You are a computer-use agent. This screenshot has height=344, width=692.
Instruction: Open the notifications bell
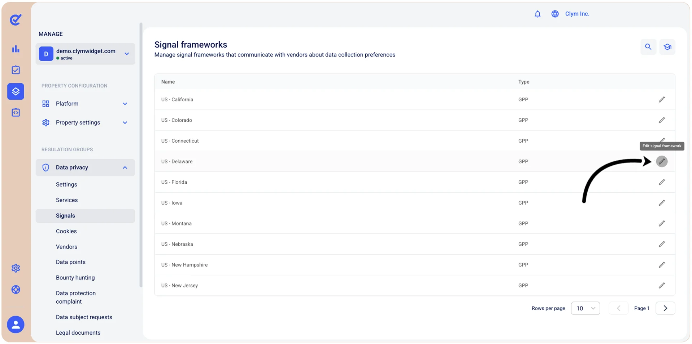538,14
